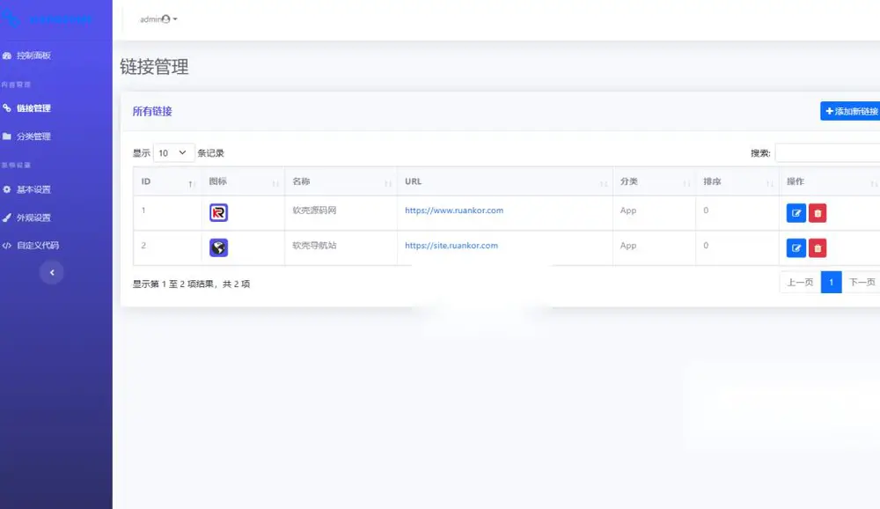Click the 软壳源码网 row icon thumbnail
880x509 pixels.
click(219, 213)
